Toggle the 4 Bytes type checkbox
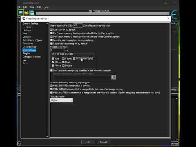The height and width of the screenshot is (147, 196). click(53, 65)
